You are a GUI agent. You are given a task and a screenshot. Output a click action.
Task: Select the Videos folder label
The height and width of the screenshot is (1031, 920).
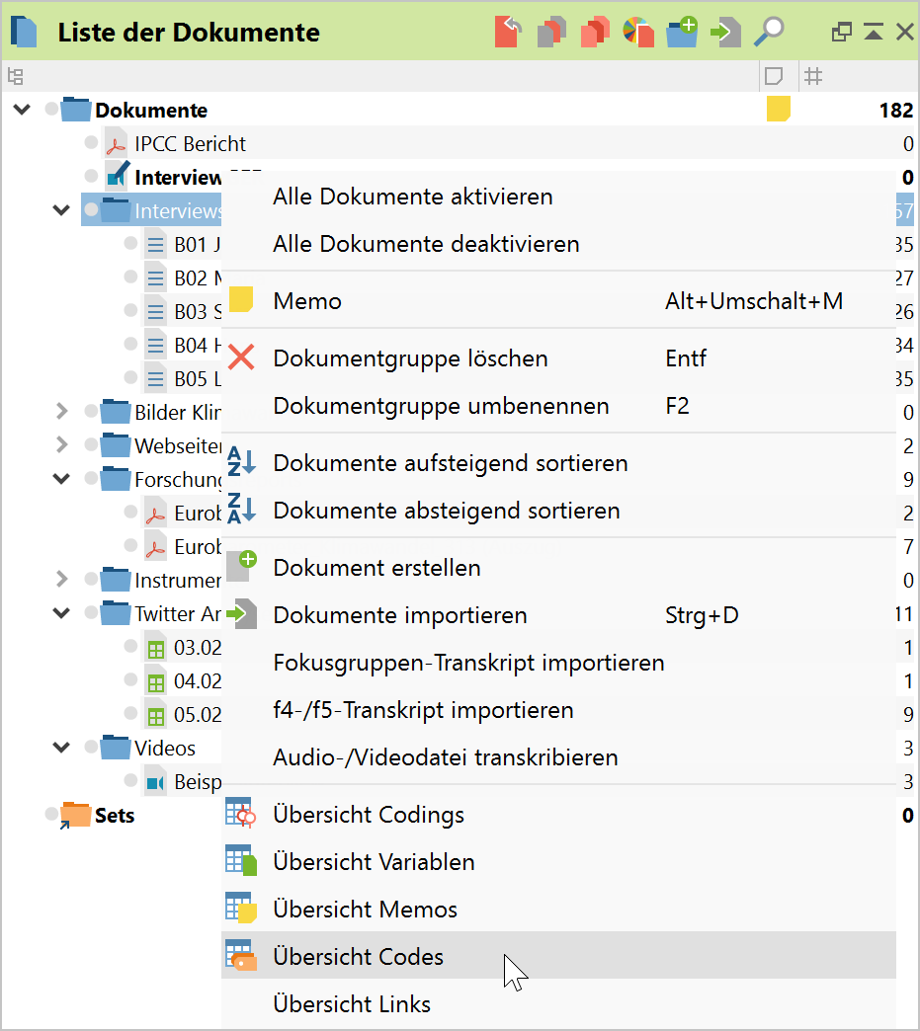coord(164,749)
